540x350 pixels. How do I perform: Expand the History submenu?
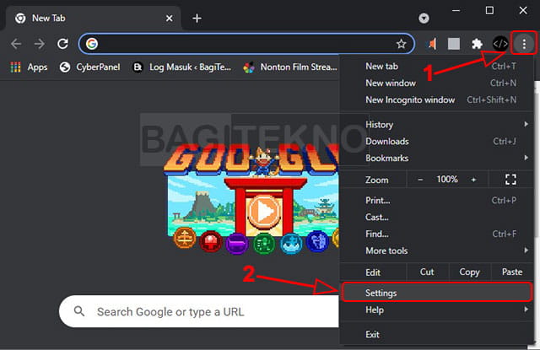pyautogui.click(x=436, y=125)
